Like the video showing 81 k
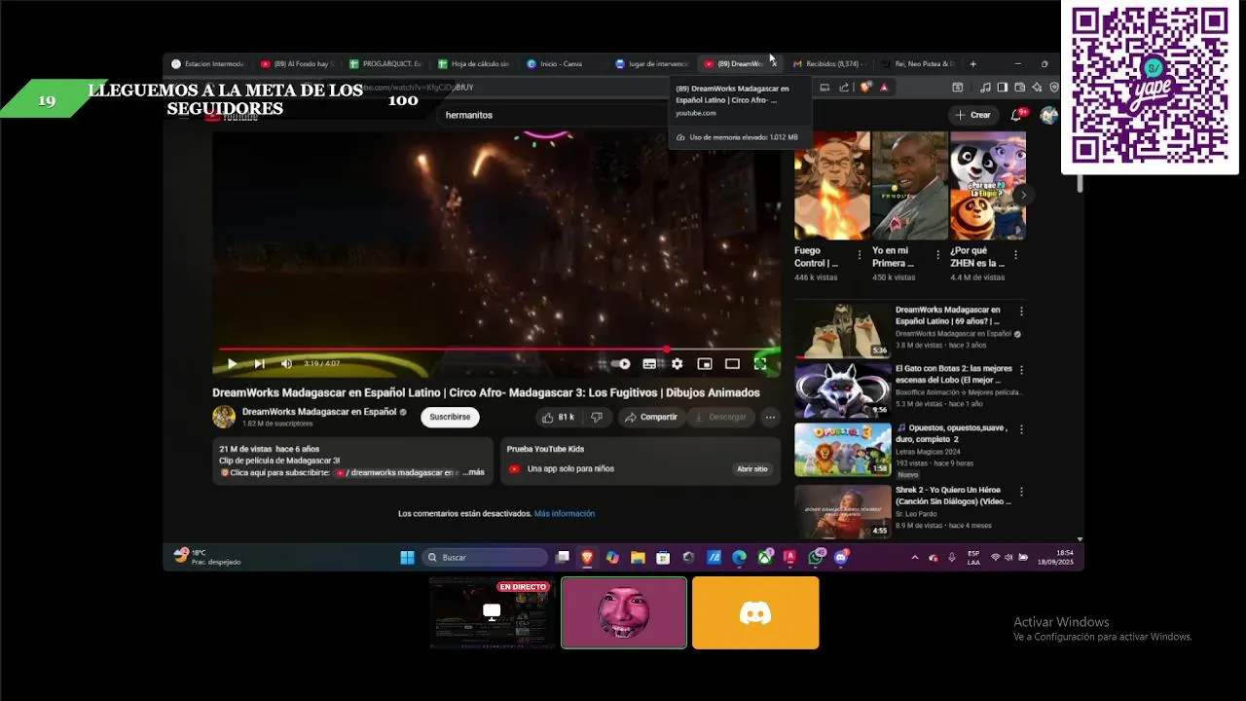Viewport: 1246px width, 701px height. [558, 417]
